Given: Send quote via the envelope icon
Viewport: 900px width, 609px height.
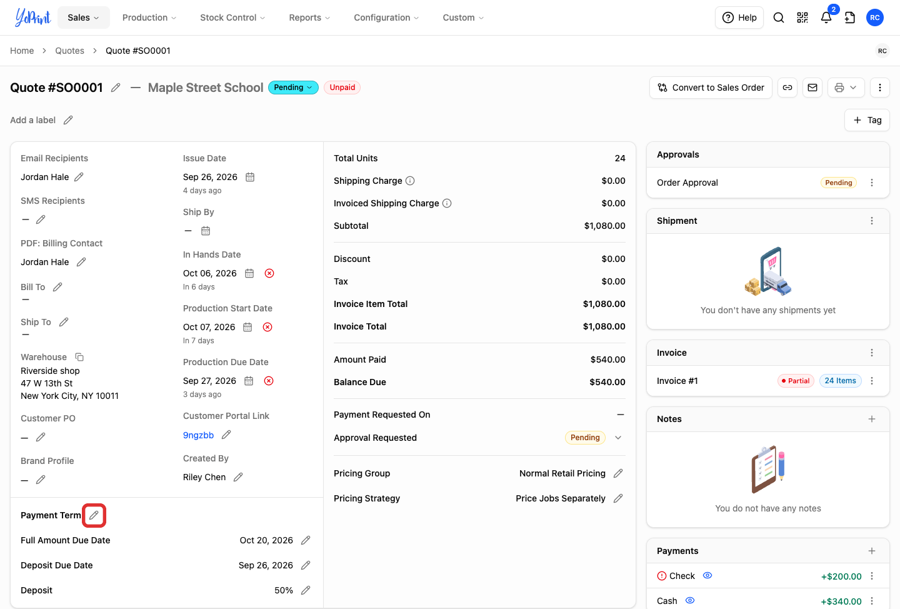Looking at the screenshot, I should (812, 88).
